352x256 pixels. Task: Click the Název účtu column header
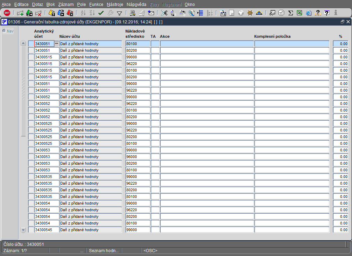[x=69, y=36]
